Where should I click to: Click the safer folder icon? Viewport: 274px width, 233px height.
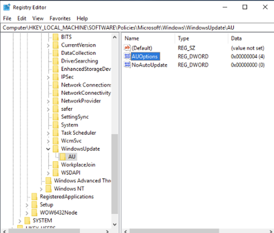56,109
